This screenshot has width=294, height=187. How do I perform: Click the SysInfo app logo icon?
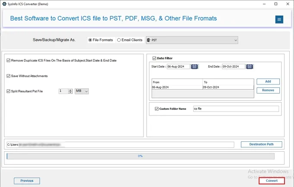(4, 4)
